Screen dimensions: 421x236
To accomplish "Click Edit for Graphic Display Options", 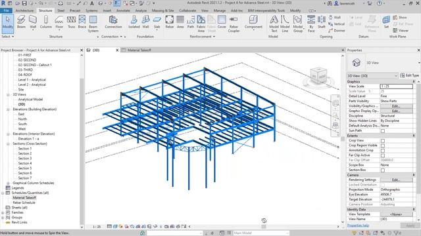I will pyautogui.click(x=396, y=111).
